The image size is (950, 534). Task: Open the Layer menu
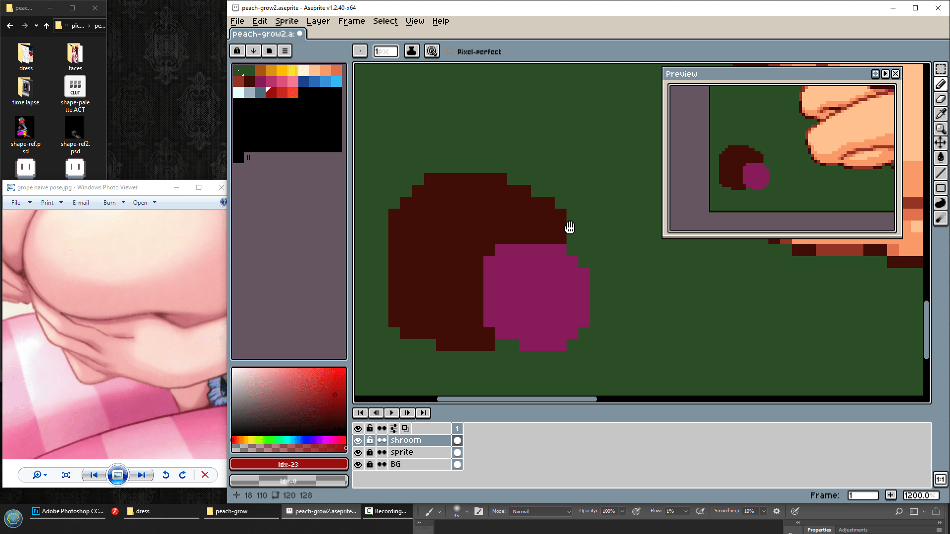pyautogui.click(x=318, y=21)
